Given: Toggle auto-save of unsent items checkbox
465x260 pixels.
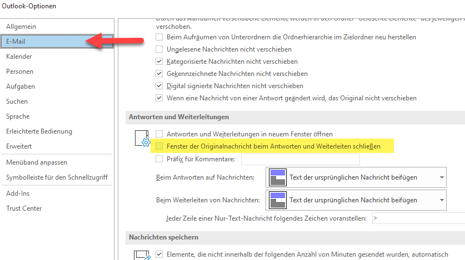Looking at the screenshot, I should [159, 254].
